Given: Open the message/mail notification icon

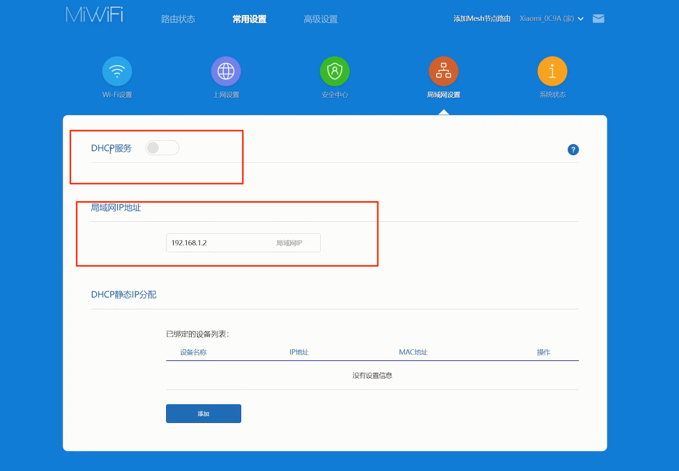Looking at the screenshot, I should (x=598, y=18).
